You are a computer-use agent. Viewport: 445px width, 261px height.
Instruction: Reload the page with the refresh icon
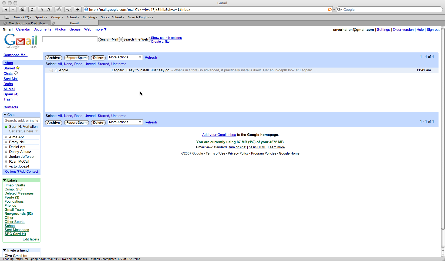[32, 9]
